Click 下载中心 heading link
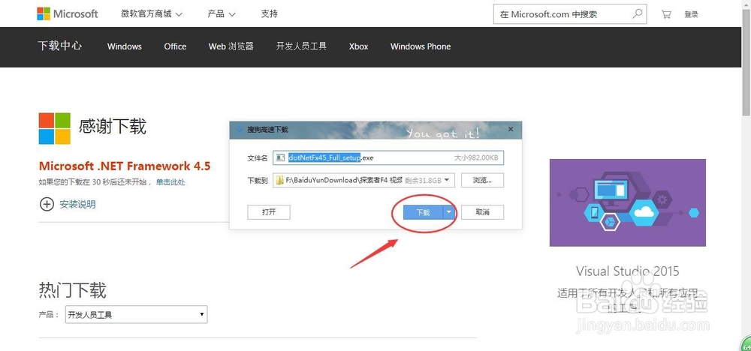The image size is (751, 351). (x=60, y=46)
